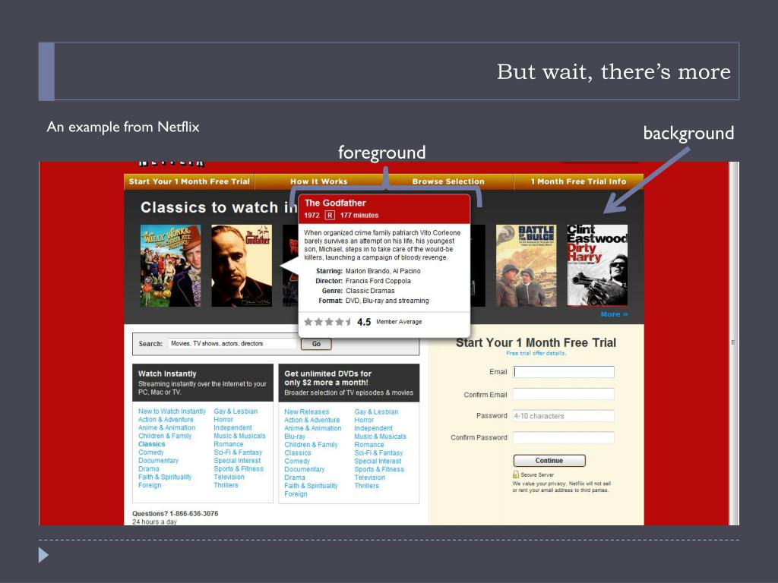The width and height of the screenshot is (778, 583).
Task: Open Watch Instantly Television link
Action: coord(229,477)
